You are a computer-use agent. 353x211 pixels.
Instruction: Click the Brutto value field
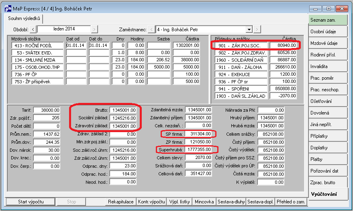[123, 110]
